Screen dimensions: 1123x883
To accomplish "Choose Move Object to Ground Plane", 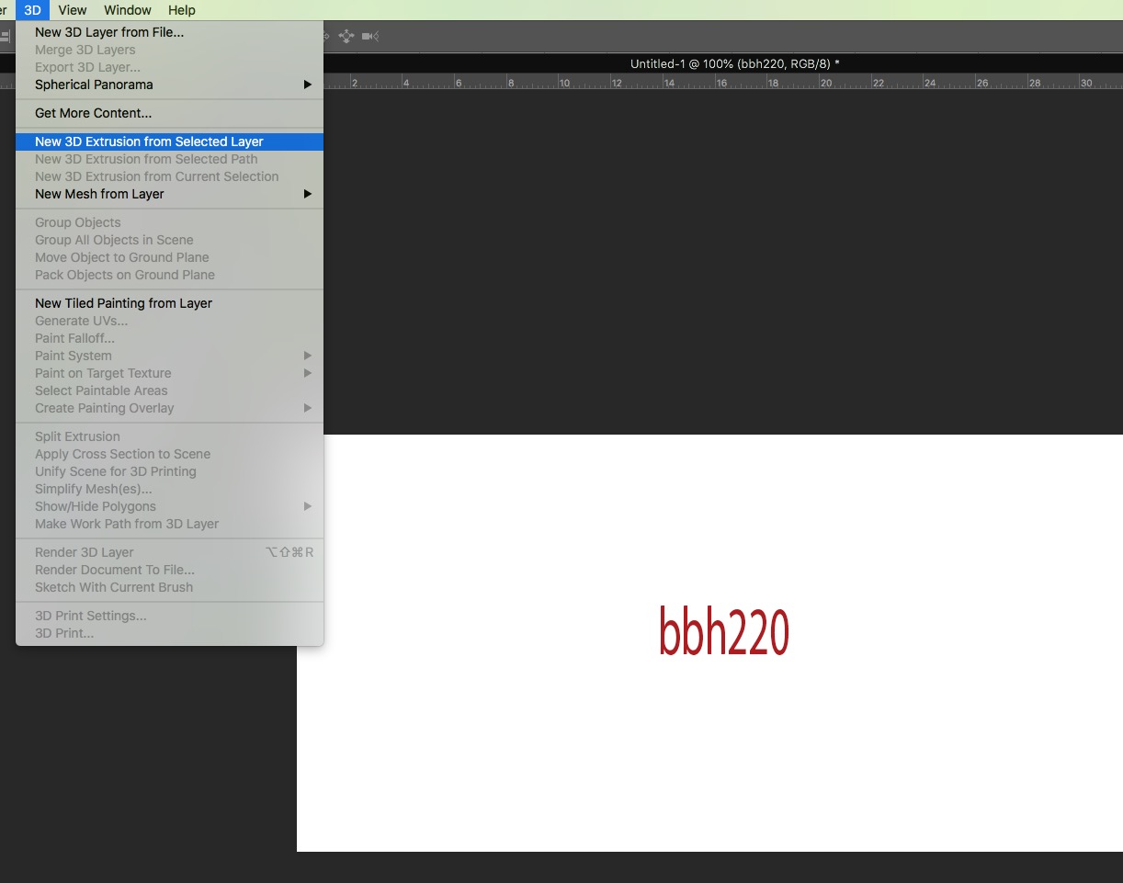I will tap(169, 257).
